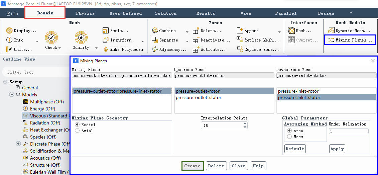
Task: Open the mesh Quality tool
Action: 81,37
